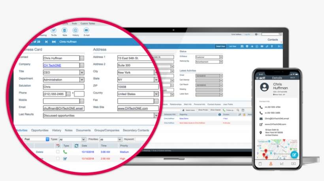Viewport: 324px width, 181px height.
Task: Tap teal edit floating button on phone
Action: point(294,155)
